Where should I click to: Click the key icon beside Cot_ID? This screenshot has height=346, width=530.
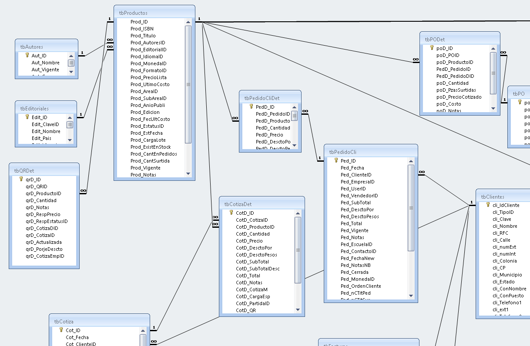point(61,330)
